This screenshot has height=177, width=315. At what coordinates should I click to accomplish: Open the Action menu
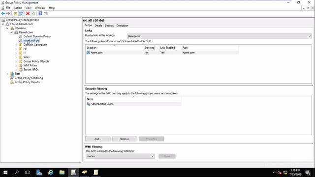click(18, 8)
